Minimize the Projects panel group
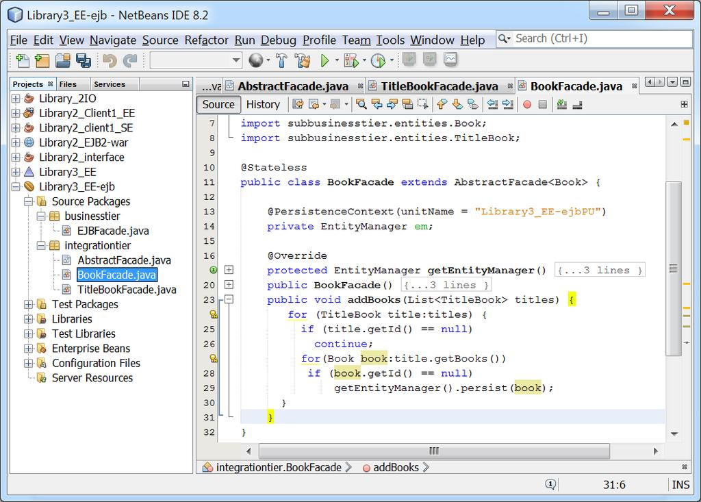The image size is (701, 502). coord(186,84)
